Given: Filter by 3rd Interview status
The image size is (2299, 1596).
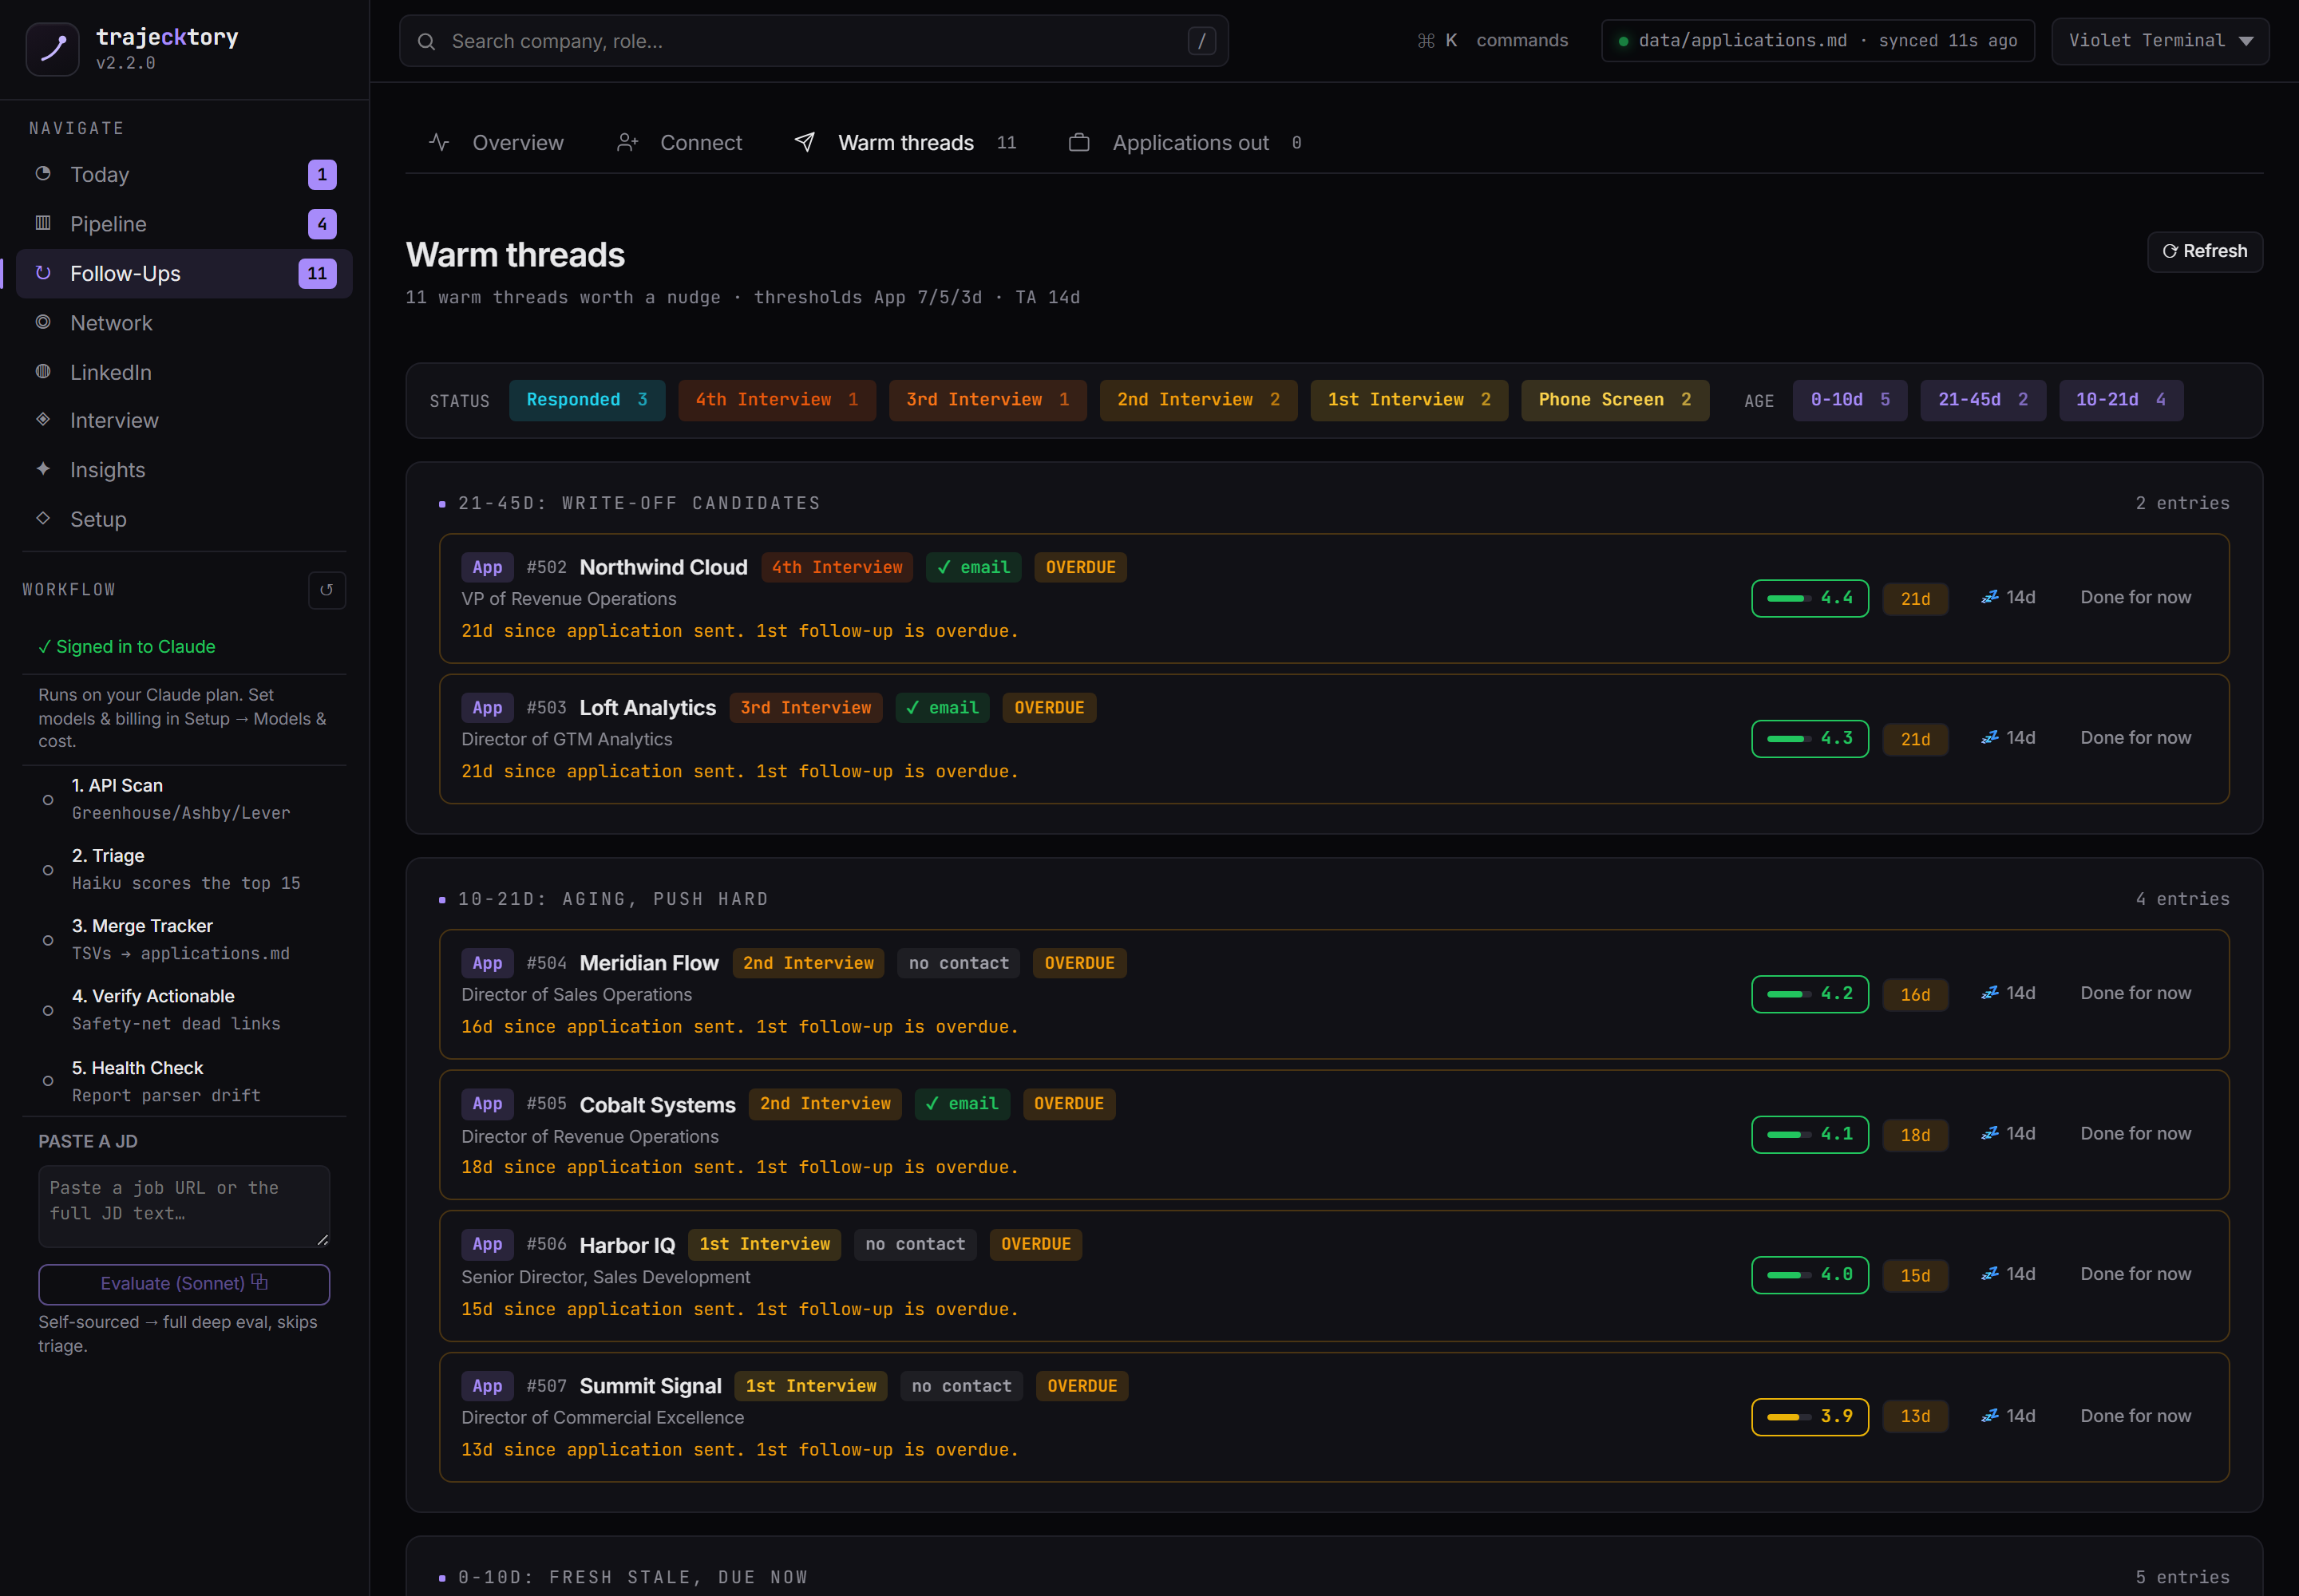Looking at the screenshot, I should 987,400.
